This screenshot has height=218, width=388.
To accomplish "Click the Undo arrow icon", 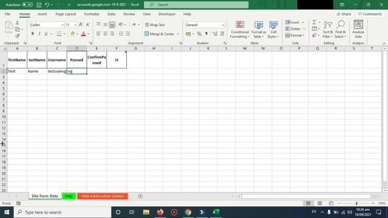I will tap(47, 5).
